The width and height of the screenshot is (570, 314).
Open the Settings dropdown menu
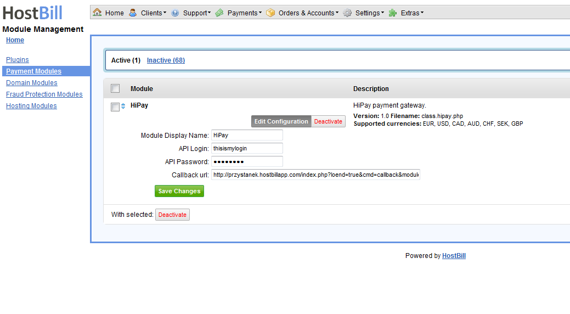369,13
